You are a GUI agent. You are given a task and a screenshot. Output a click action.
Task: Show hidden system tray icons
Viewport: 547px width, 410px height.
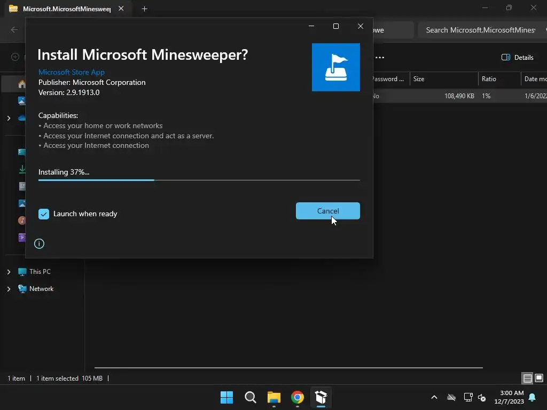(x=434, y=397)
